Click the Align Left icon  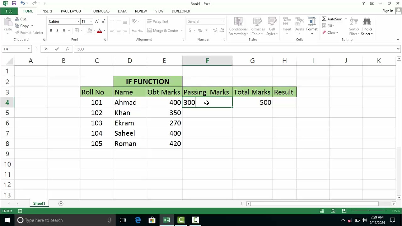[112, 30]
